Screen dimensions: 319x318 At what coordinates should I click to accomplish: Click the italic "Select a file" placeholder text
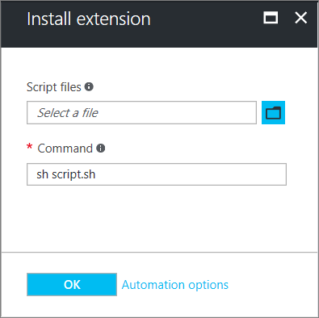point(68,113)
